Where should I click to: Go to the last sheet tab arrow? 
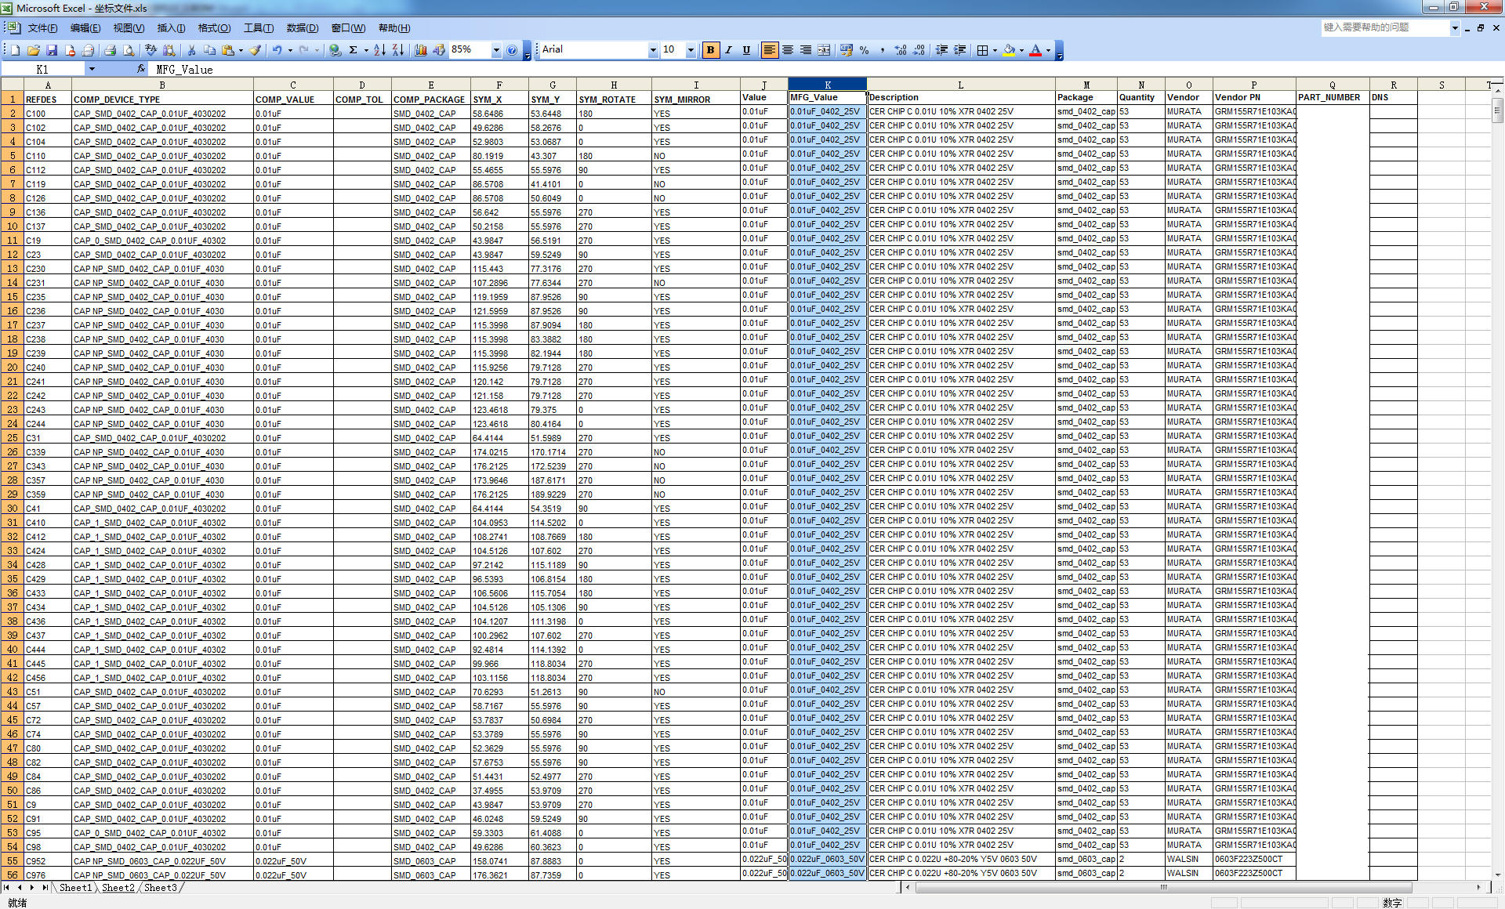click(x=44, y=888)
